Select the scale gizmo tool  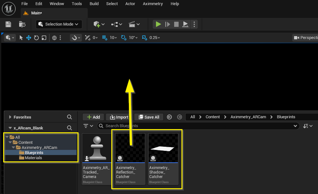coord(44,38)
